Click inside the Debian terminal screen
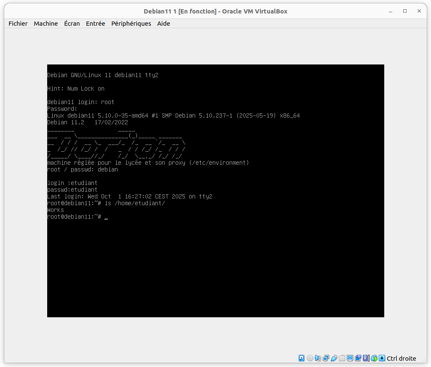Screen dimensions: 431x367 [x=215, y=253]
